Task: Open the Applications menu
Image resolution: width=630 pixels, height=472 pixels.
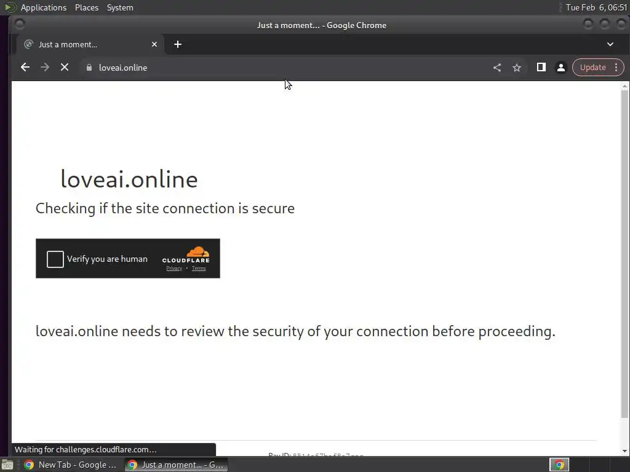Action: coord(44,7)
